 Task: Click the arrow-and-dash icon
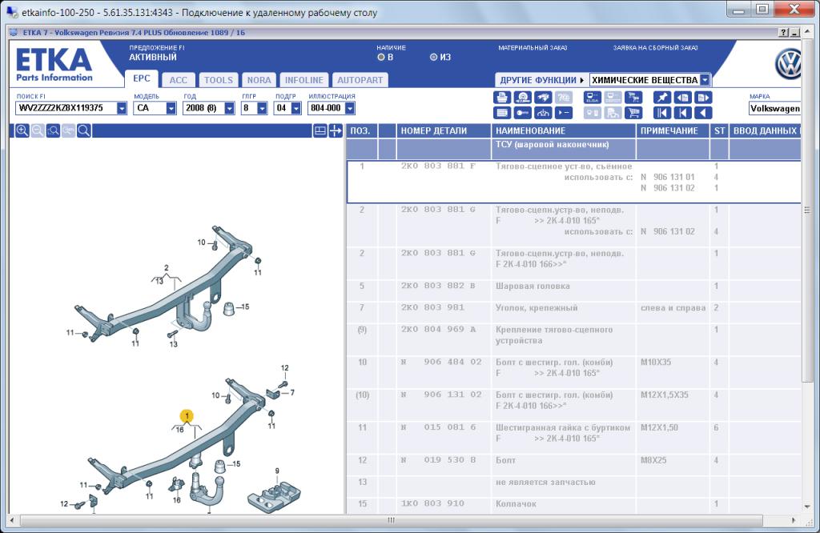[563, 112]
